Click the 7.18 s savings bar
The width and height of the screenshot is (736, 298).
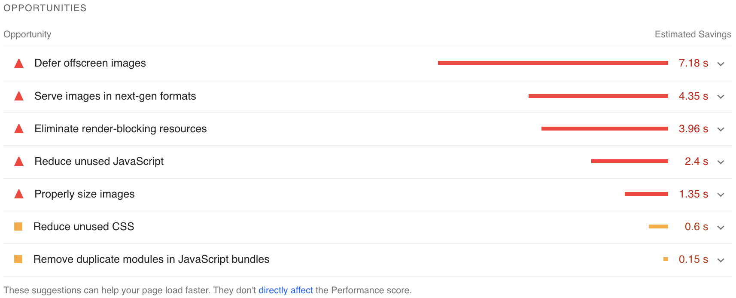tap(553, 63)
